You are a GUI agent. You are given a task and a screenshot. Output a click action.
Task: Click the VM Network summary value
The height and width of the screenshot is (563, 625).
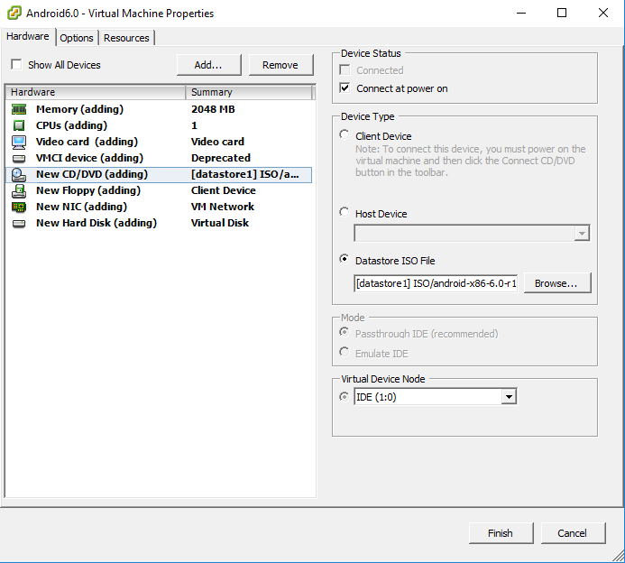click(x=223, y=207)
